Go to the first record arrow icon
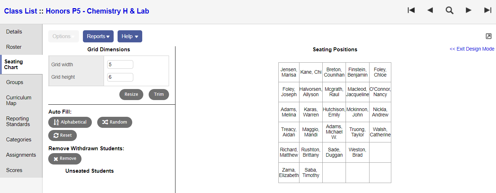The height and width of the screenshot is (193, 496). pos(411,10)
